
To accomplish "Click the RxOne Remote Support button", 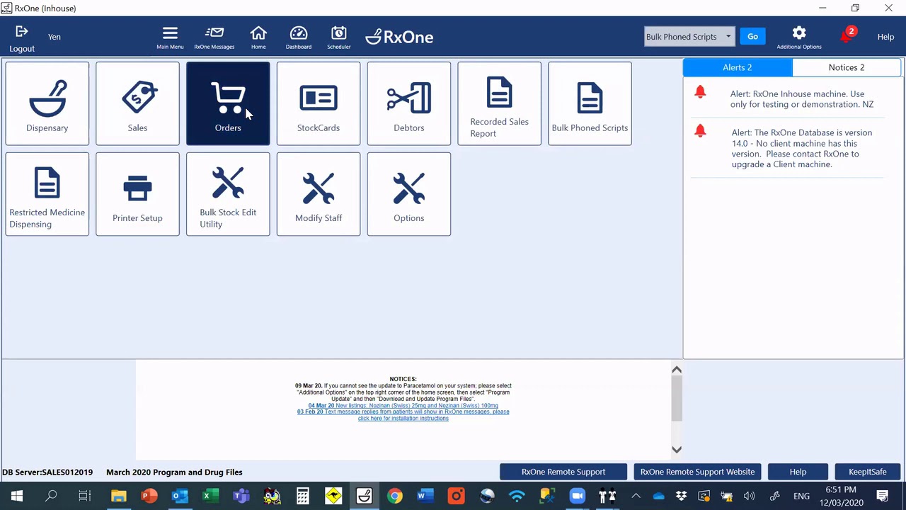I will [563, 472].
